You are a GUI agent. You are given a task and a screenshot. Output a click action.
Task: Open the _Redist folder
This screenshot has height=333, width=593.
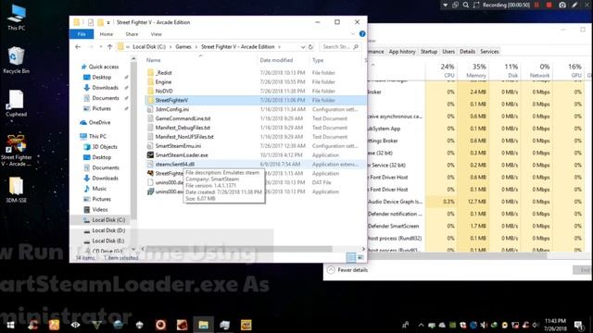coord(163,72)
